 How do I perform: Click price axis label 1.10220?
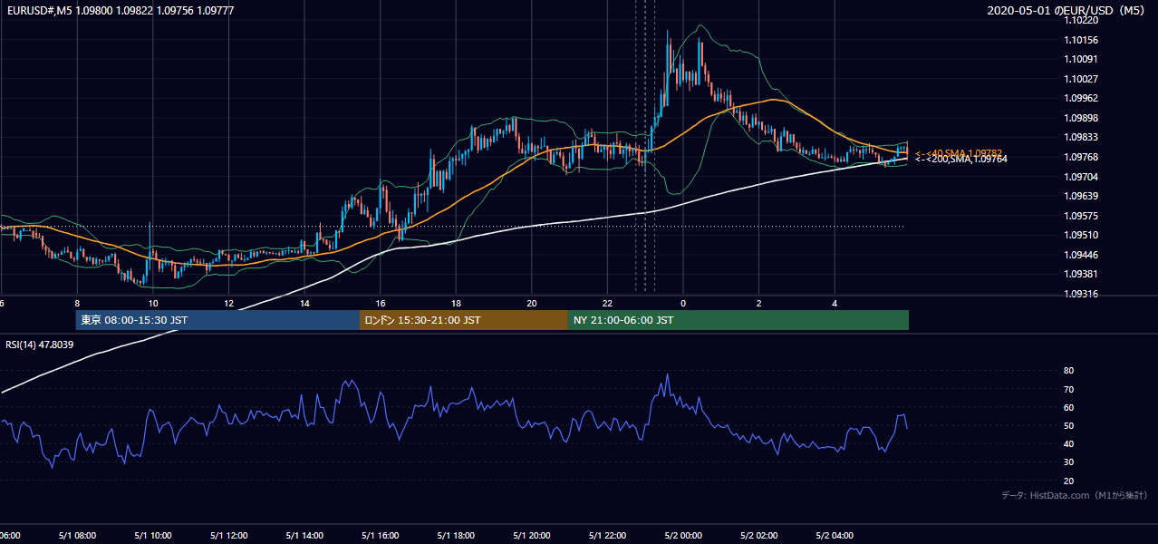(x=1083, y=20)
